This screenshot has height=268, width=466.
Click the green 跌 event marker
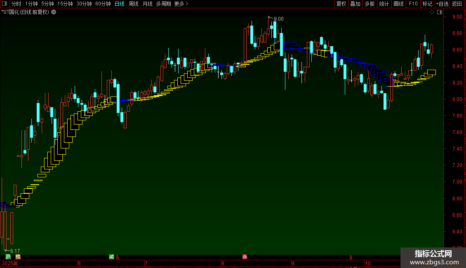(x=8, y=257)
